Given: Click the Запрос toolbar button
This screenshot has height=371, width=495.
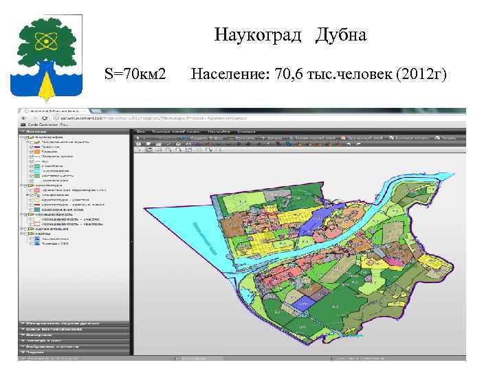Looking at the screenshot, I should click(x=271, y=138).
